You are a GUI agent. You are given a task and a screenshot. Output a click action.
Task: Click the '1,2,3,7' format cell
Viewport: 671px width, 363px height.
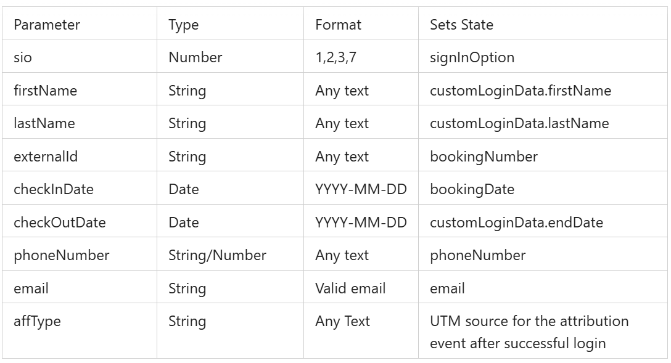coord(336,58)
